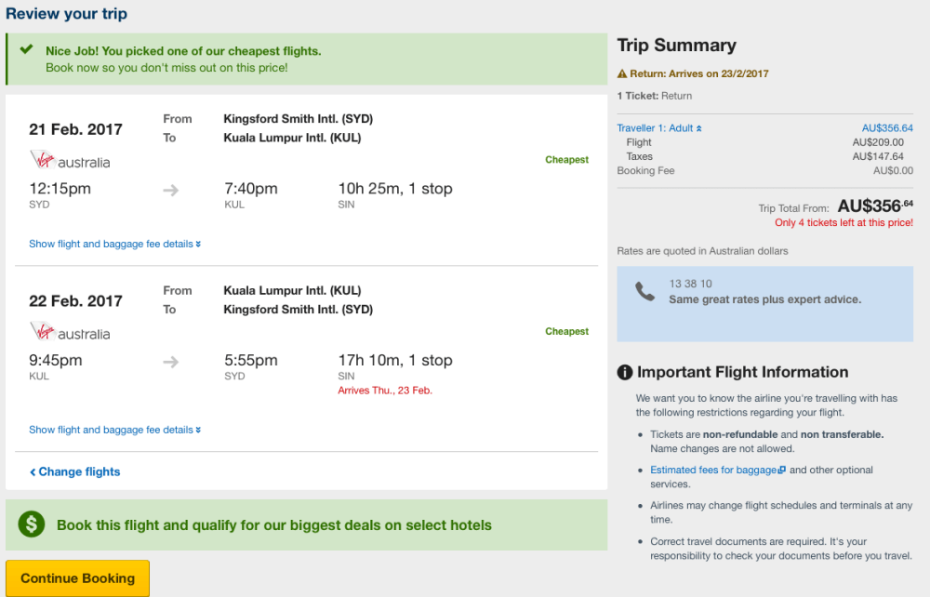Click the Arrives Thu., 23 Feb. notice

[x=385, y=391]
